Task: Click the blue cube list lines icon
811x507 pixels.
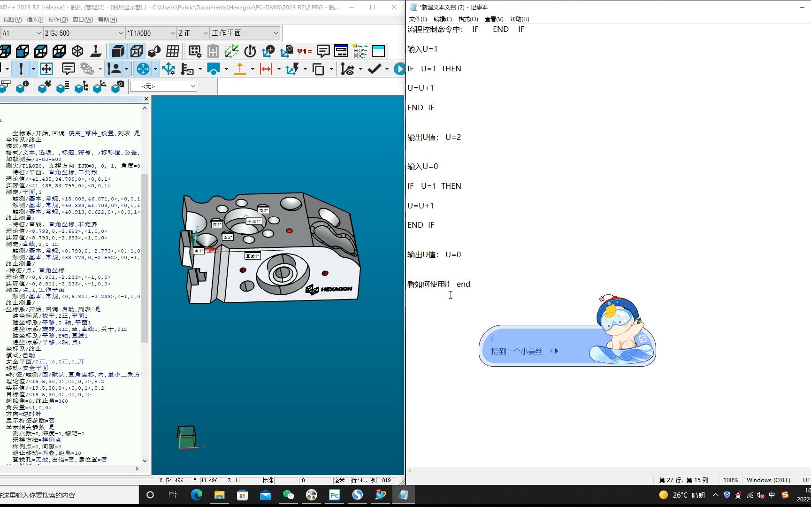Action: 62,86
